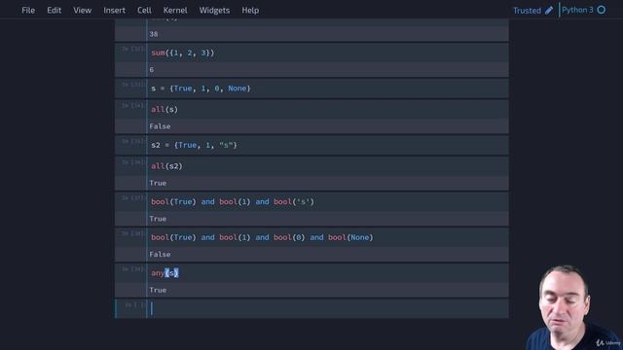Screen dimensions: 623x350
Task: Click the Trusted notebook button
Action: pos(527,11)
